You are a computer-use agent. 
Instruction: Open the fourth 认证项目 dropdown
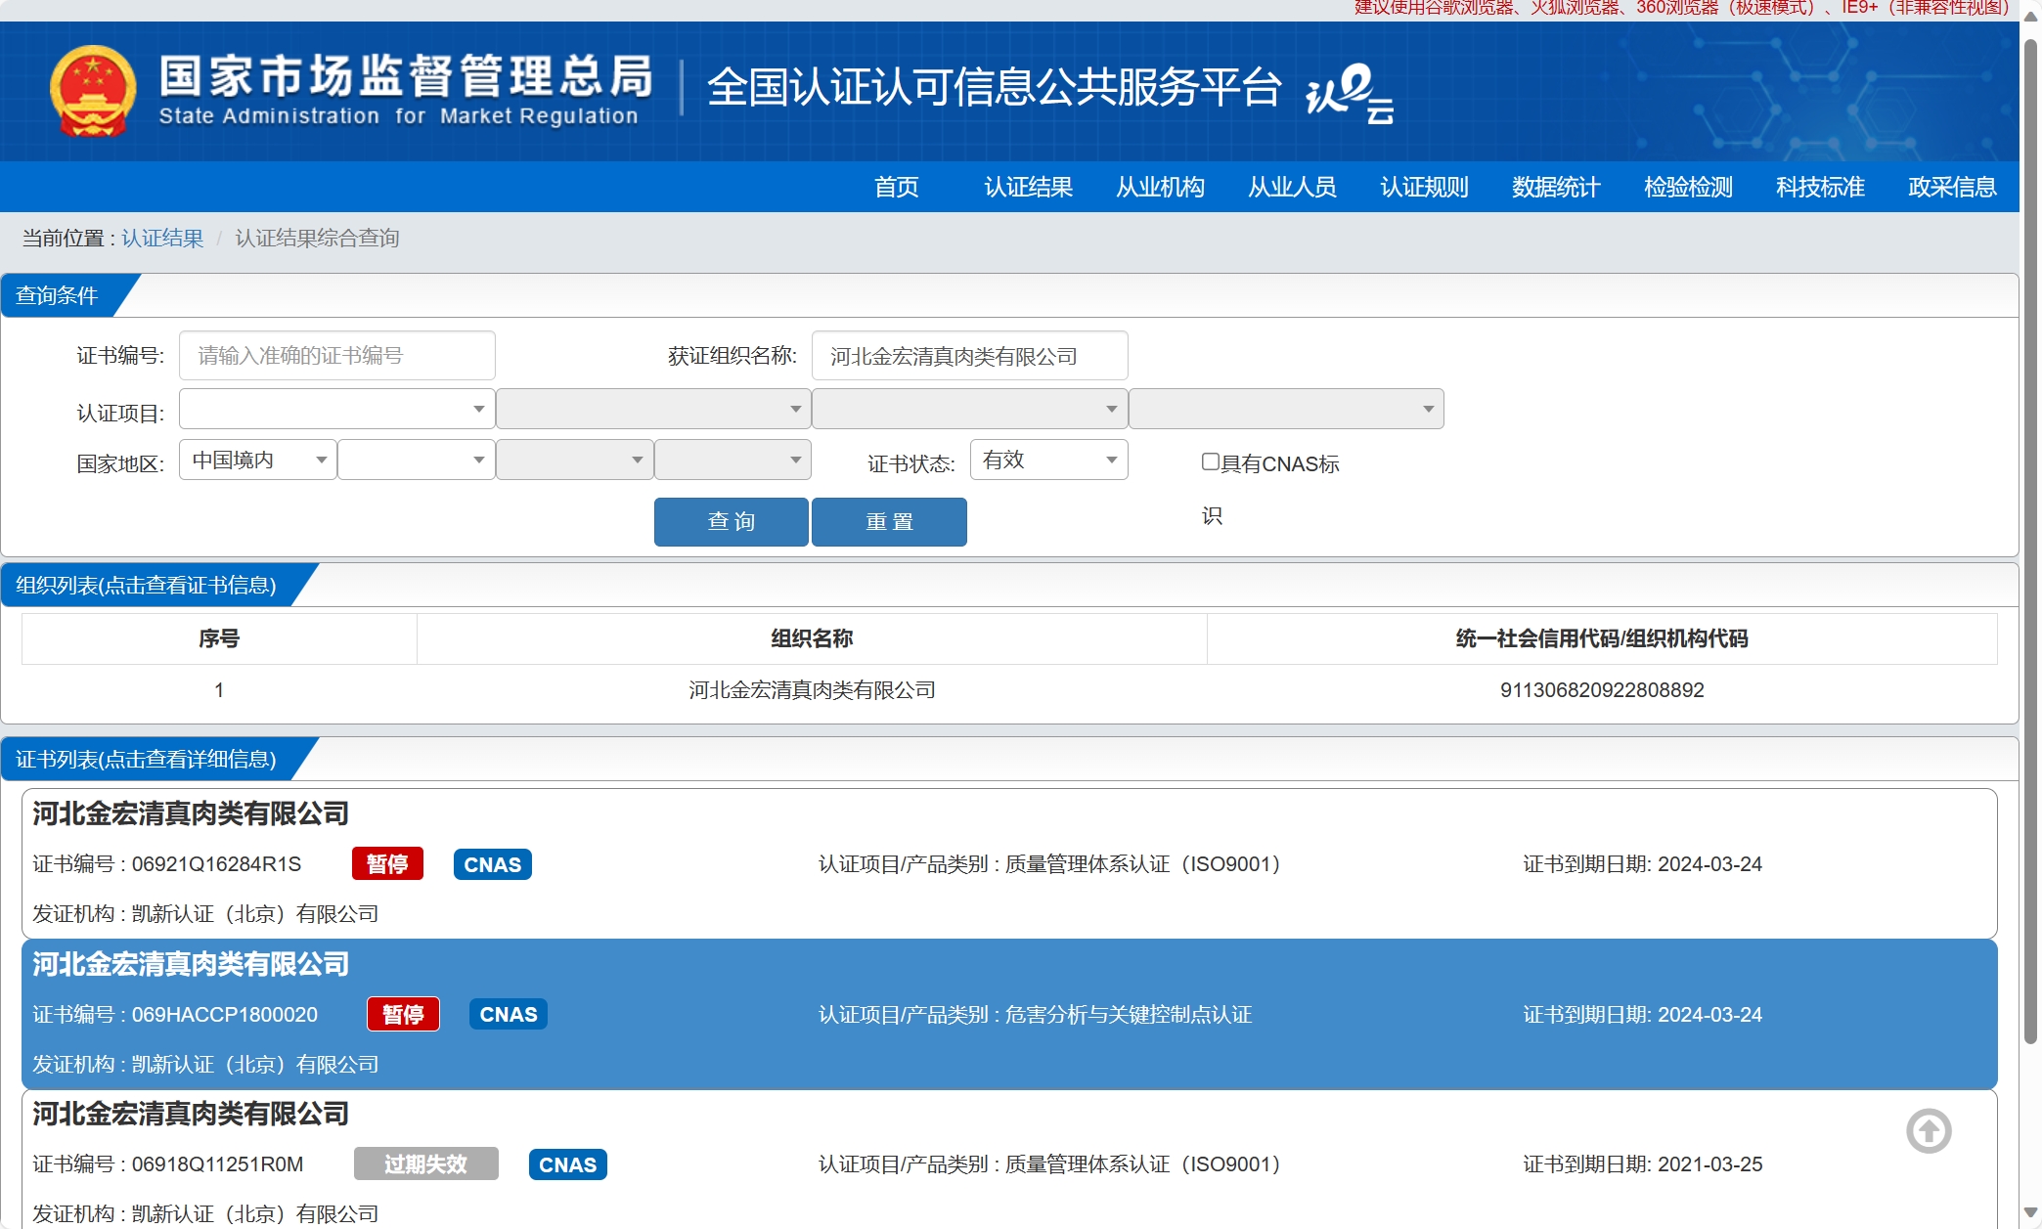point(1286,409)
